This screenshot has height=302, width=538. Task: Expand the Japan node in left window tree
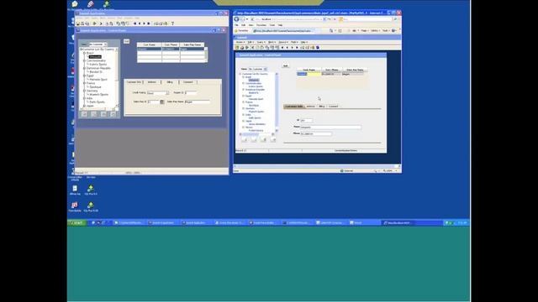pos(84,106)
